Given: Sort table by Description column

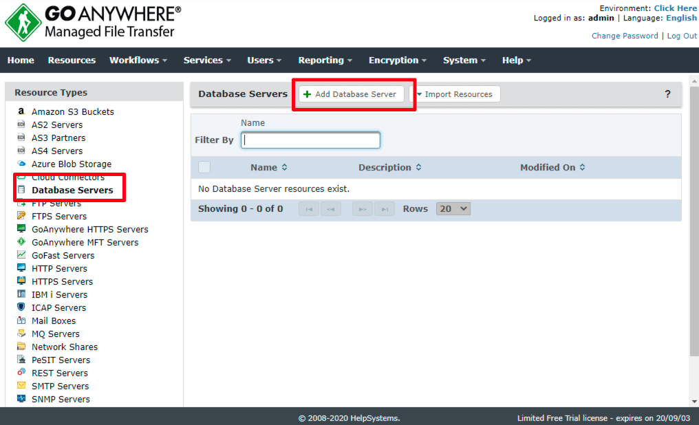Looking at the screenshot, I should click(389, 168).
